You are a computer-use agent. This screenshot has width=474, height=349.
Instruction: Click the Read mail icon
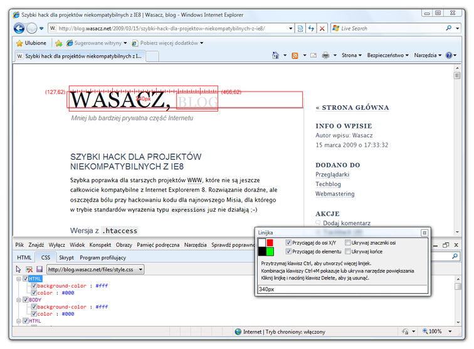click(x=313, y=56)
